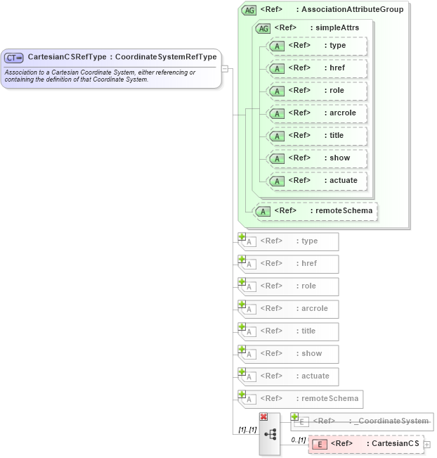Click green plus icon on inherited href attribute
Image resolution: width=437 pixels, height=458 pixels.
click(242, 259)
